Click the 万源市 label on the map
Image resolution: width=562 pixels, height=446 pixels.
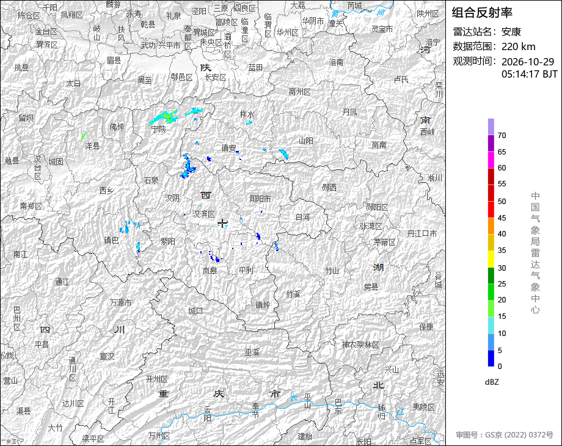(120, 302)
